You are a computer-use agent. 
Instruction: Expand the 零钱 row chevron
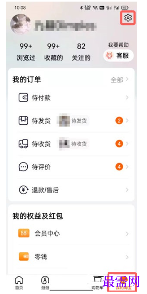tap(127, 257)
